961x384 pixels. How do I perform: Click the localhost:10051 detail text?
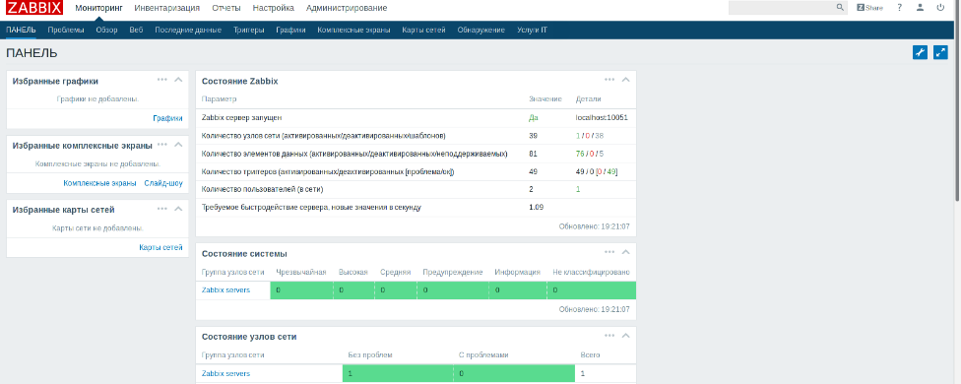click(602, 117)
